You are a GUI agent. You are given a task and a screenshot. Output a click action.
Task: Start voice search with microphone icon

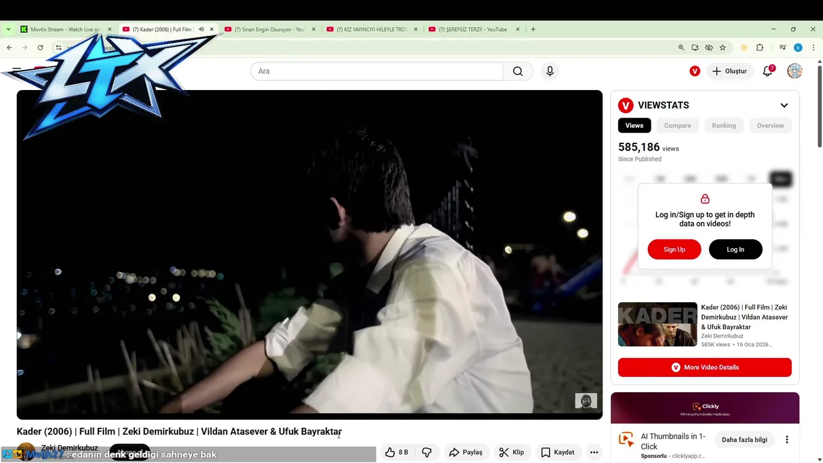coord(550,71)
